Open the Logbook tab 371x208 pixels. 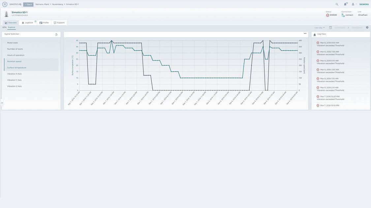[28, 23]
